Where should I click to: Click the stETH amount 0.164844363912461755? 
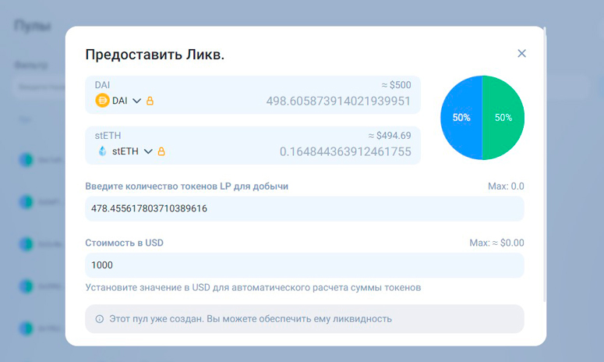[x=345, y=151]
